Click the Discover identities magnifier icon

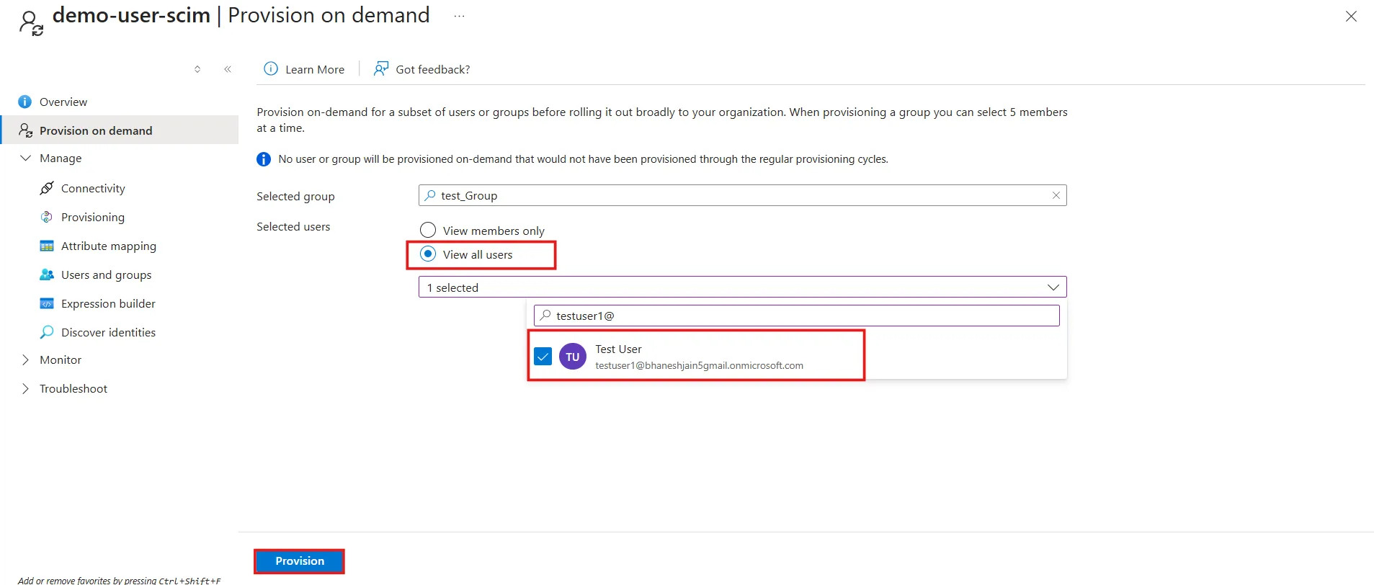pos(47,332)
